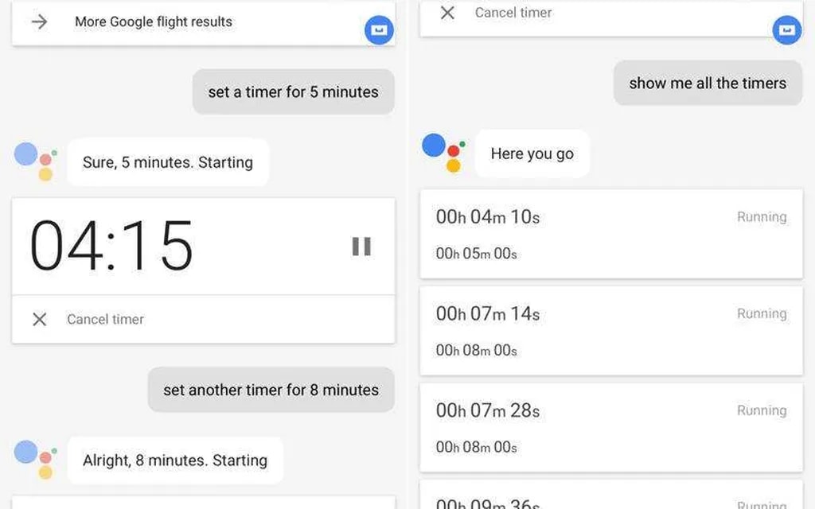Click the X icon in top right panel

[448, 13]
